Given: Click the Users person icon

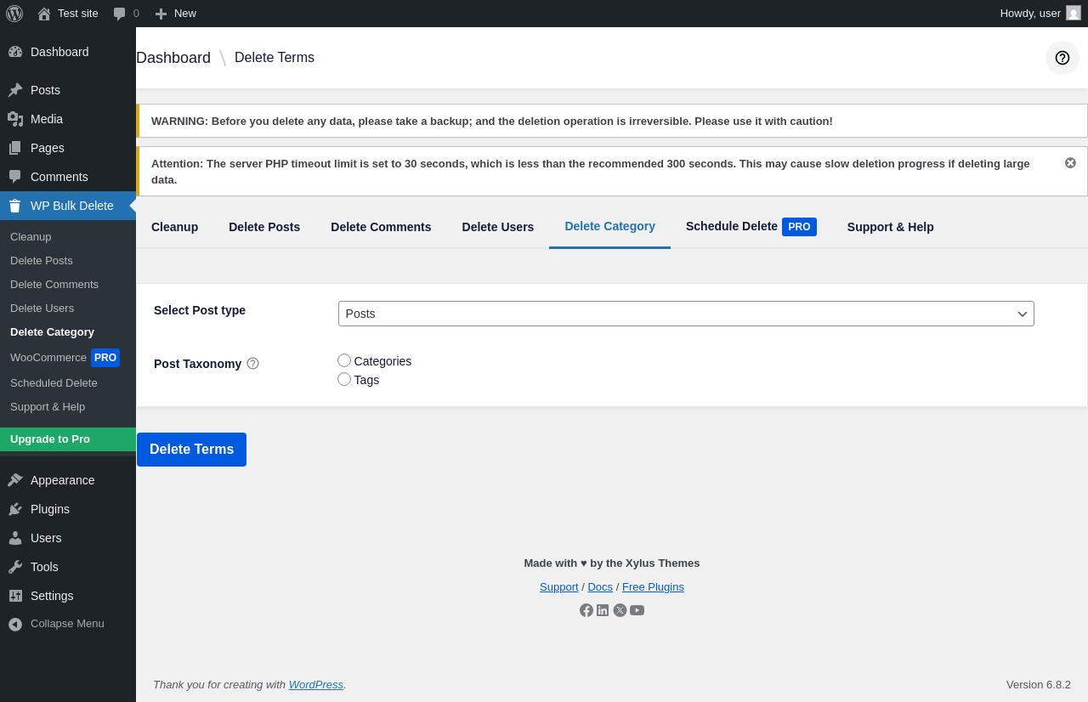Looking at the screenshot, I should tap(15, 538).
